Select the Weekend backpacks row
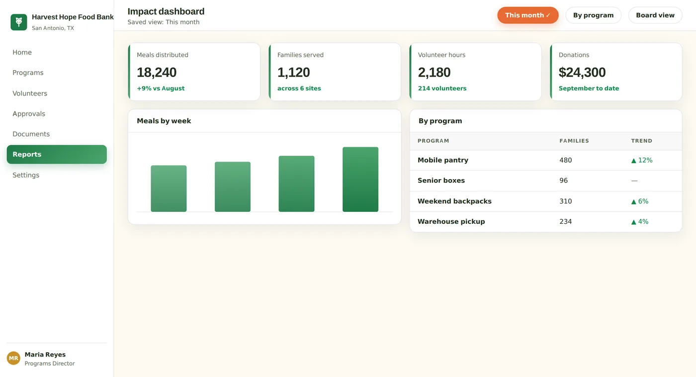The height and width of the screenshot is (377, 696). coord(546,201)
